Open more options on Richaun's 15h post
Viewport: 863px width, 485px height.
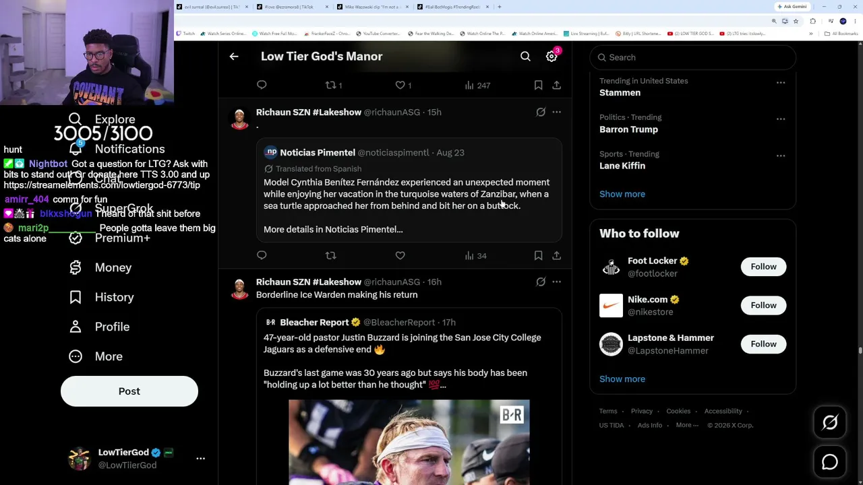click(x=556, y=112)
